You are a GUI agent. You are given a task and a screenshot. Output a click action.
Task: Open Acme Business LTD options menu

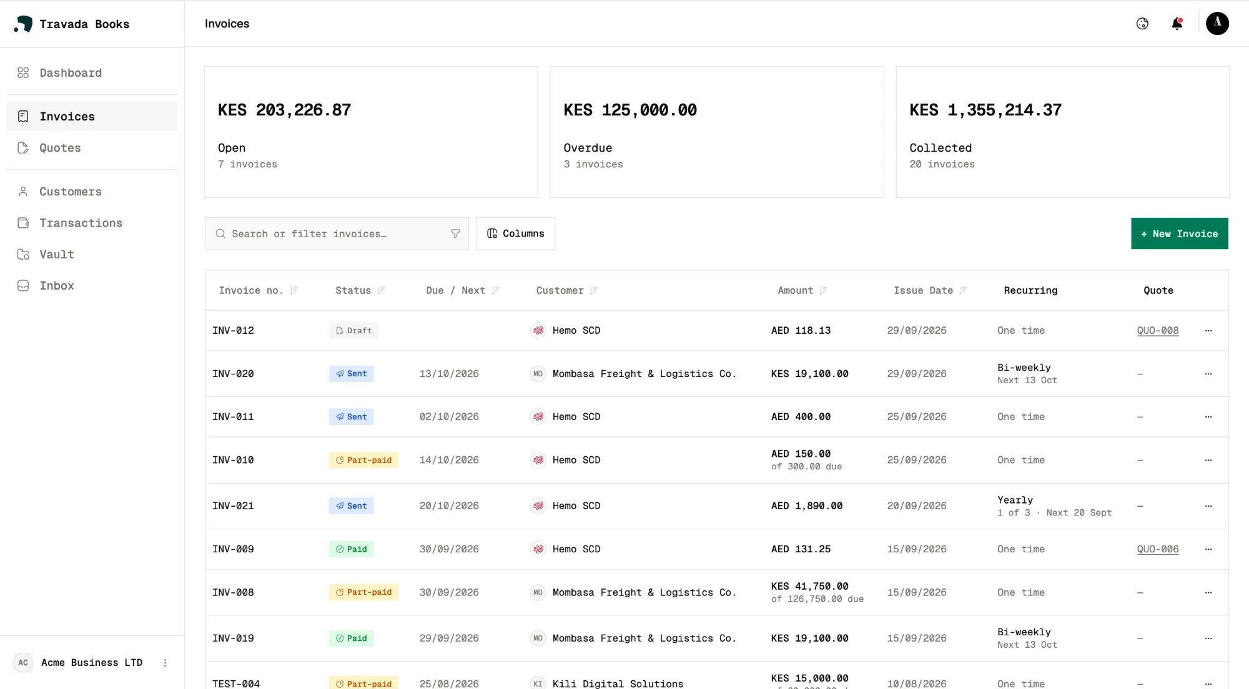(x=165, y=663)
